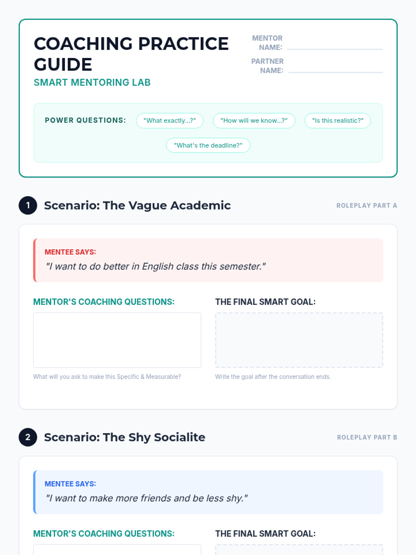Select the "What exactly...?" question chip
This screenshot has height=555, width=416.
click(170, 121)
